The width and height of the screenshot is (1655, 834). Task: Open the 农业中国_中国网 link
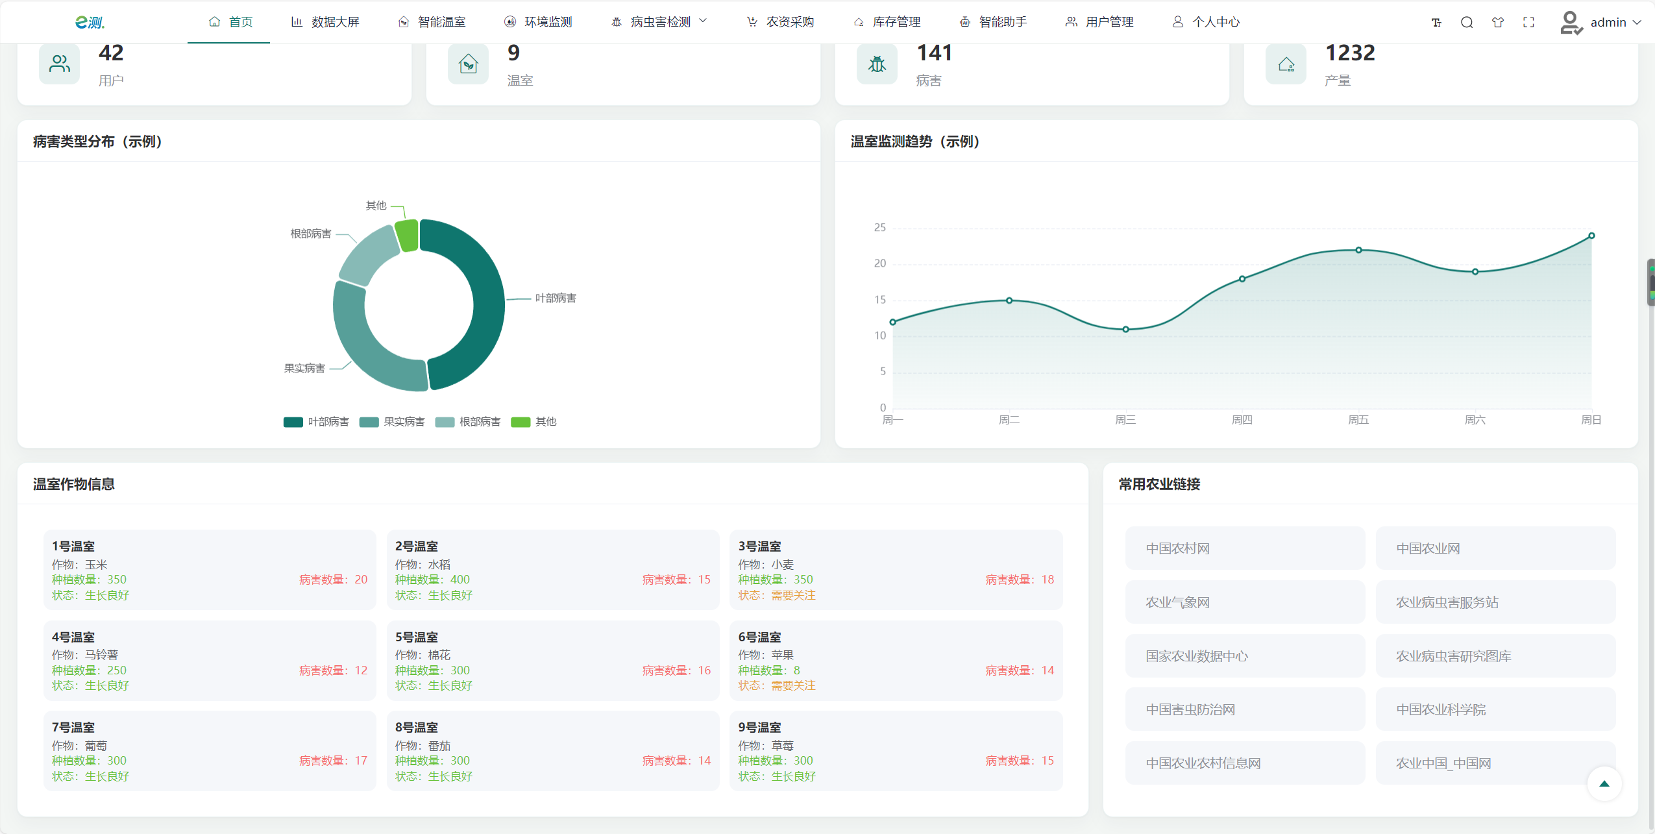coord(1495,763)
